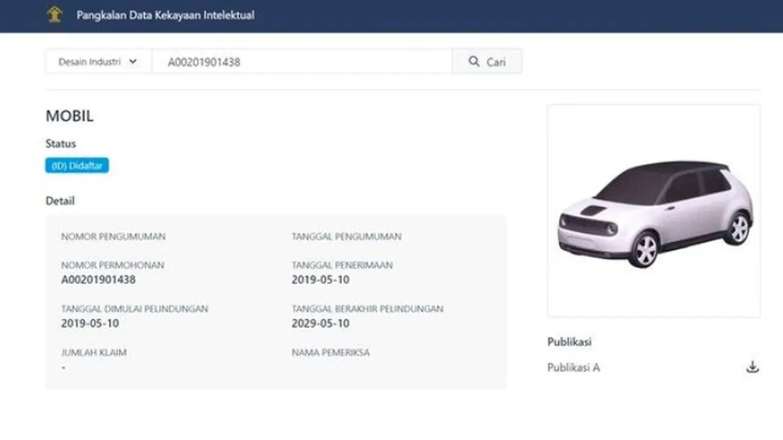Select the Tanggal Penerimaan label

[x=343, y=265]
